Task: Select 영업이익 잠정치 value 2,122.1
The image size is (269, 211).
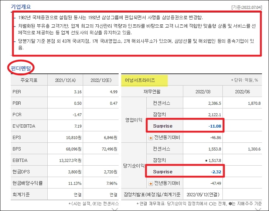Action: (x=215, y=115)
